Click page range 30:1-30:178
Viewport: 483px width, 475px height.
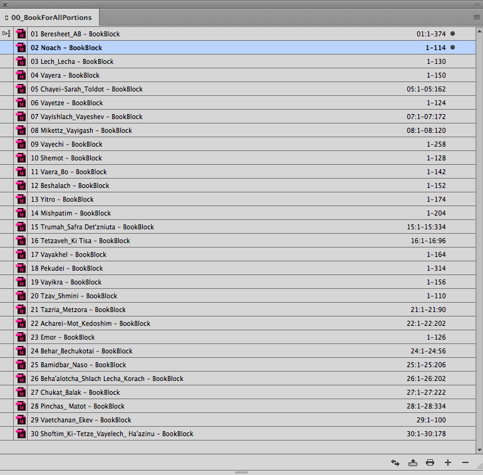point(426,434)
